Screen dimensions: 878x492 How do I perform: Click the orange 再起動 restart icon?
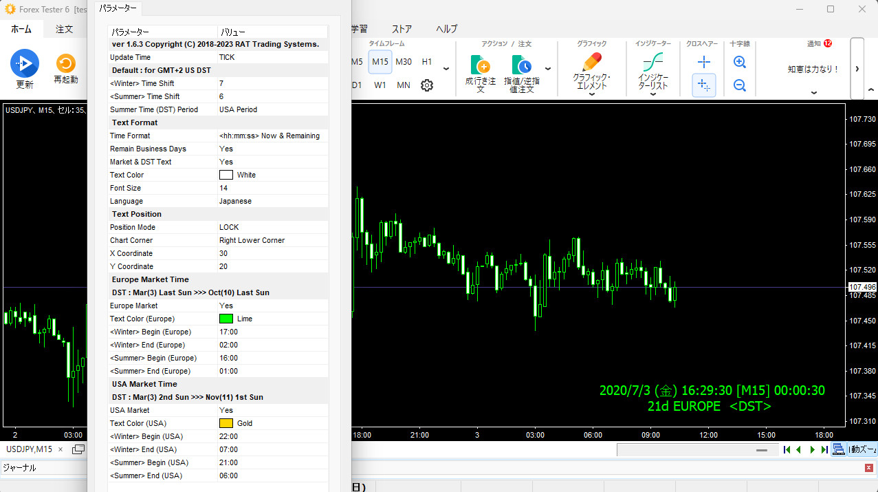coord(66,64)
